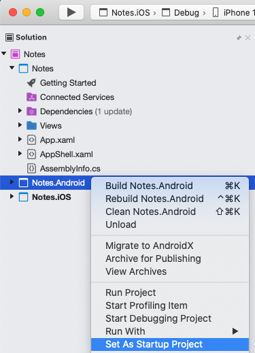The image size is (255, 353).
Task: Click the Dependencies purple folder icon
Action: point(31,112)
